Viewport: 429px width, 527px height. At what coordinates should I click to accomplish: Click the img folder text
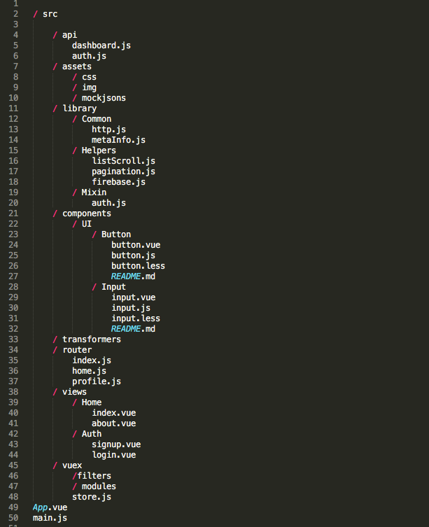89,87
